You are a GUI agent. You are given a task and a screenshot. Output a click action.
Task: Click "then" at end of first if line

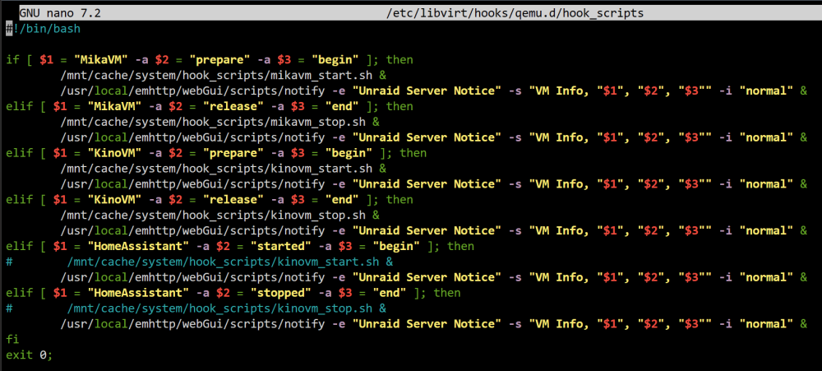click(x=399, y=59)
